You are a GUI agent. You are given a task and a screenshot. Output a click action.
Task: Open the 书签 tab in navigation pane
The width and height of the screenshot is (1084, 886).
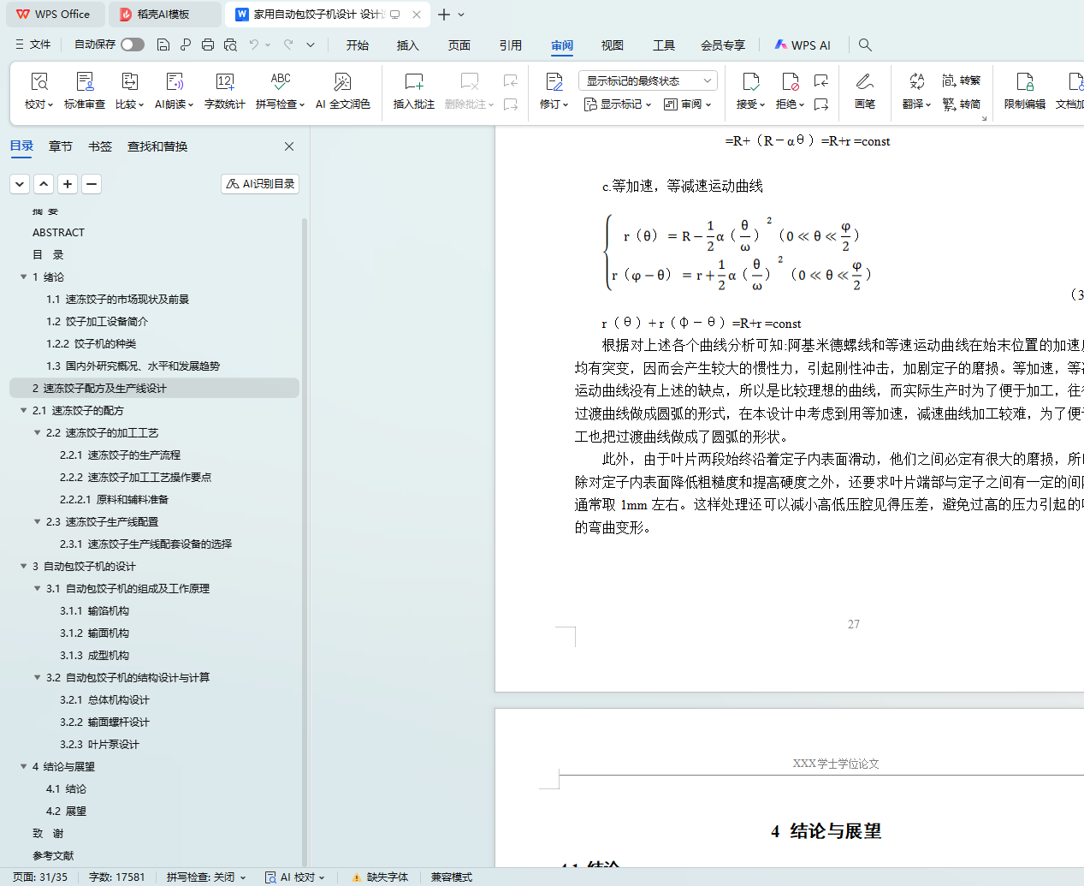(x=100, y=146)
